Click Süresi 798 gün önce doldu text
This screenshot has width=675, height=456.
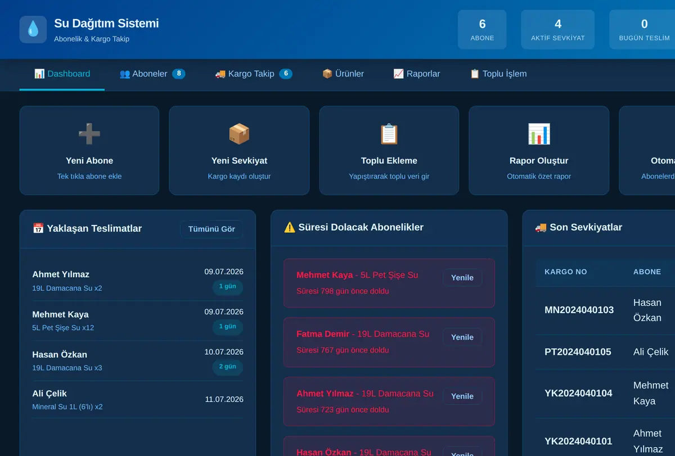343,291
